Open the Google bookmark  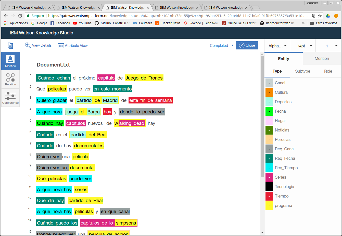tap(39, 23)
